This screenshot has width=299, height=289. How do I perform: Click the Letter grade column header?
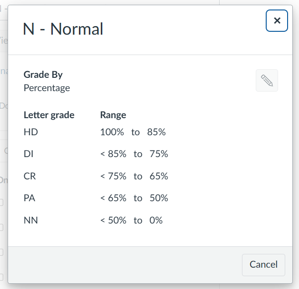coord(49,115)
